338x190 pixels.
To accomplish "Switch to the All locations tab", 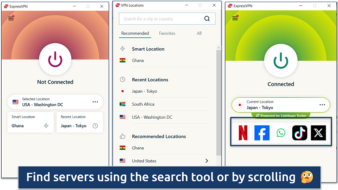I will point(199,33).
